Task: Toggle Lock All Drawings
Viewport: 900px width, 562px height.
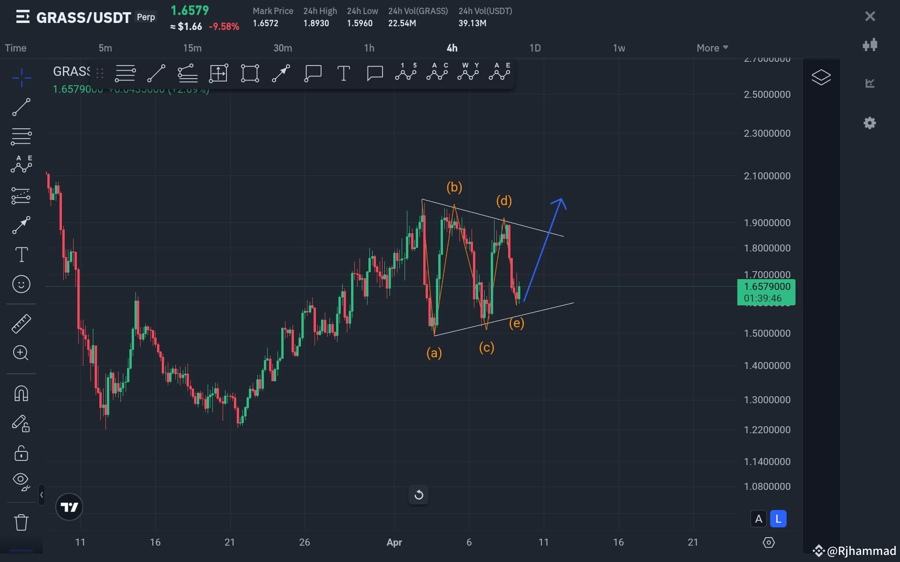Action: point(21,453)
